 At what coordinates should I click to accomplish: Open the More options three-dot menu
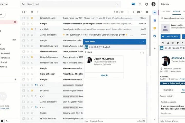[x=38, y=12]
